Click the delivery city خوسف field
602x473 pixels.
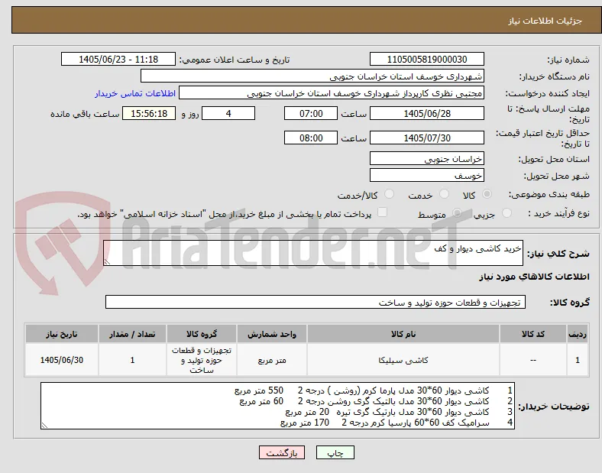(427, 176)
